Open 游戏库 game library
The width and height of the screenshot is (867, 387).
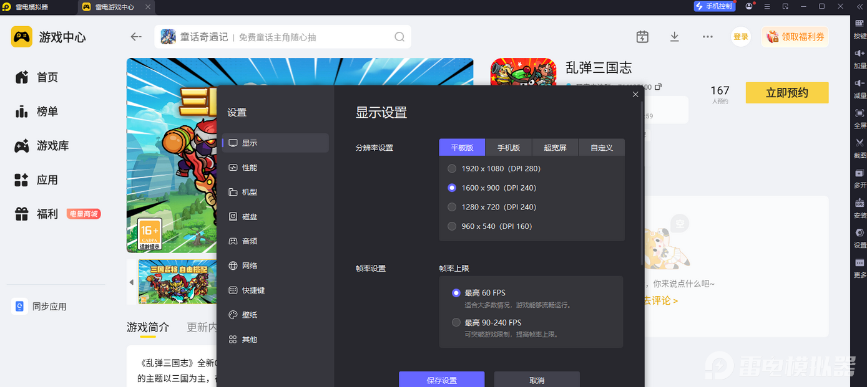tap(42, 146)
